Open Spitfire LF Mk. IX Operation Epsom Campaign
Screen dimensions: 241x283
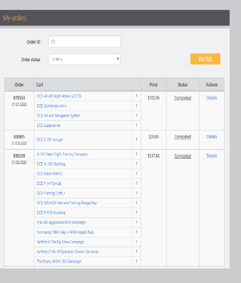[68, 252]
